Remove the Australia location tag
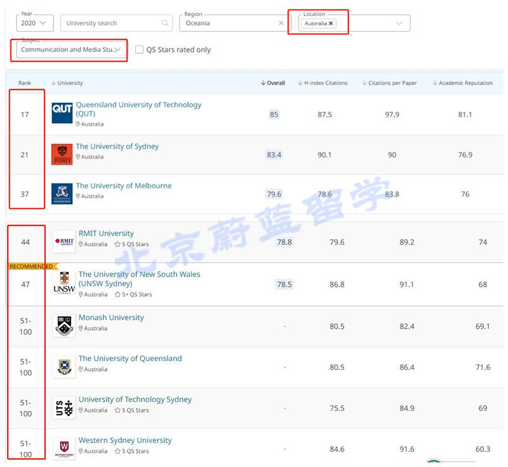This screenshot has width=508, height=467. pos(331,23)
